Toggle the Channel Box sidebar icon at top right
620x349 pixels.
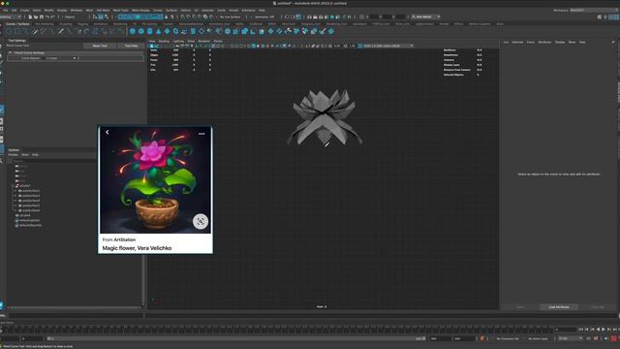(x=616, y=17)
